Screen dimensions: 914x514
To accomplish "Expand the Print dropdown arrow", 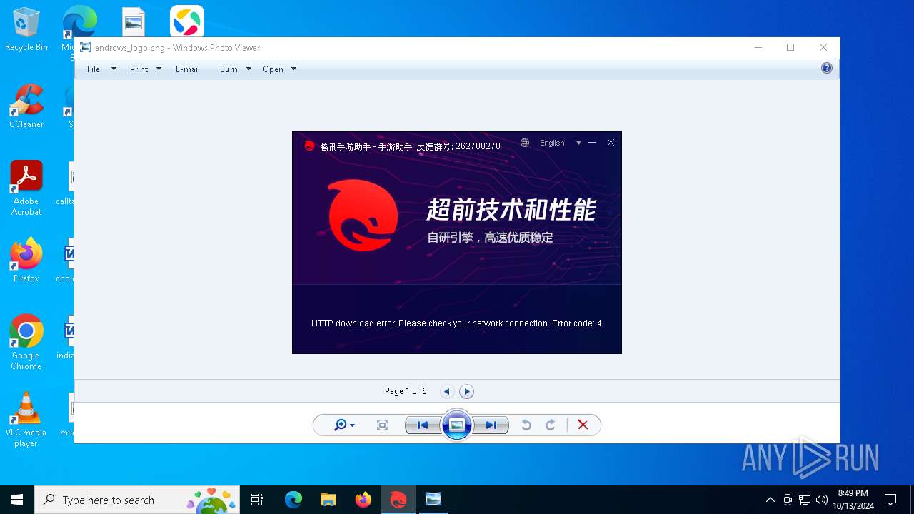I will pos(159,69).
